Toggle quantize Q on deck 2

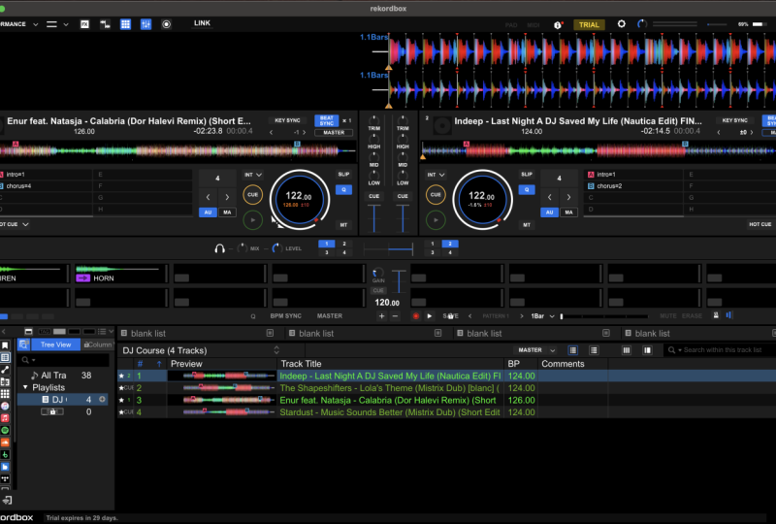point(527,189)
